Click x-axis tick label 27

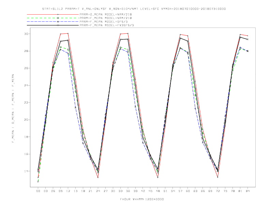105,191
